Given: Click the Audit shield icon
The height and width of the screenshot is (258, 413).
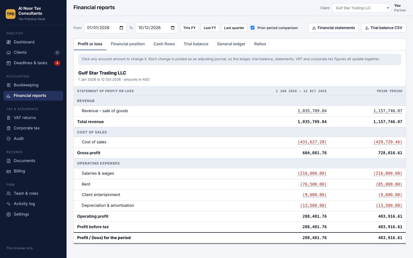Looking at the screenshot, I should click(x=9, y=139).
